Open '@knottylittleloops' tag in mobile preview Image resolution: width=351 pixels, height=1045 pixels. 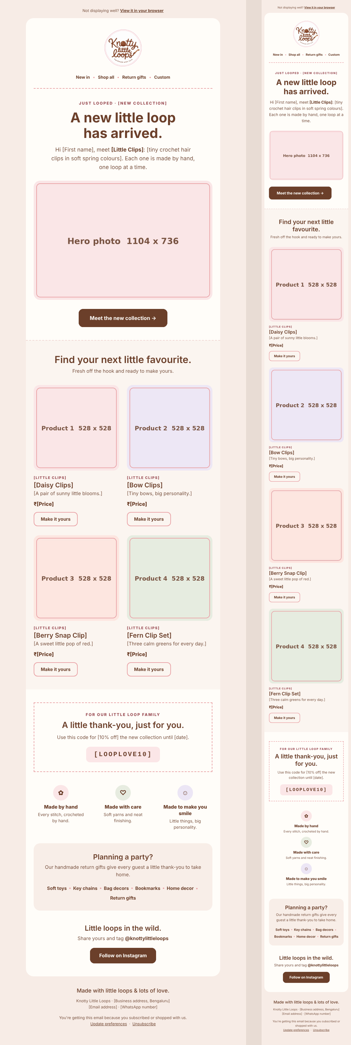(323, 965)
